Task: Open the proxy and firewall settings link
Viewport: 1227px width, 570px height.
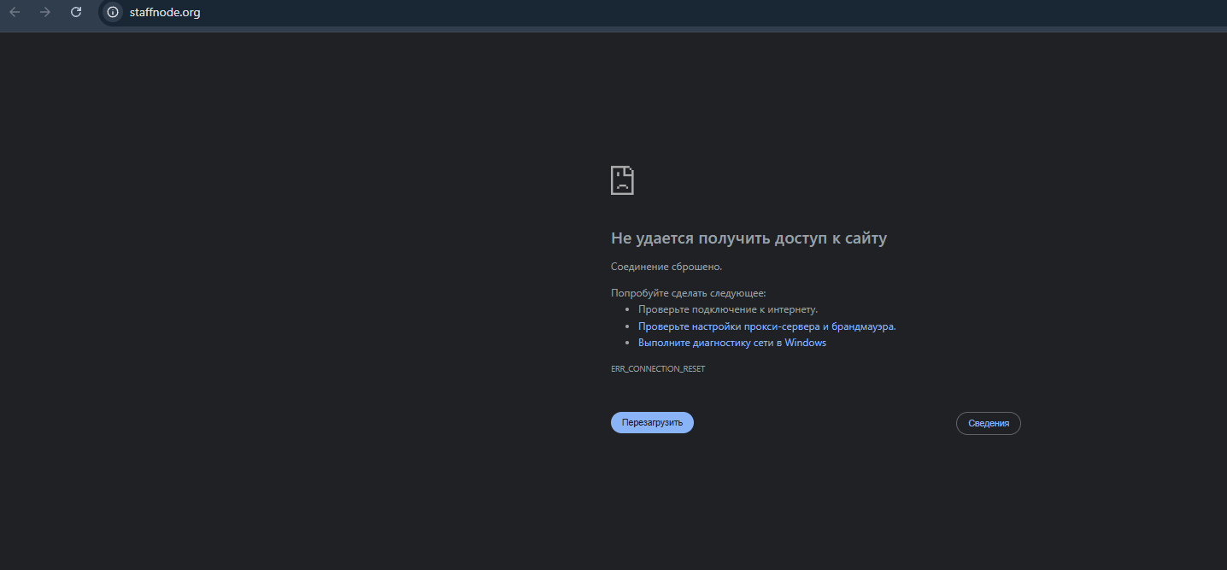Action: (x=766, y=326)
